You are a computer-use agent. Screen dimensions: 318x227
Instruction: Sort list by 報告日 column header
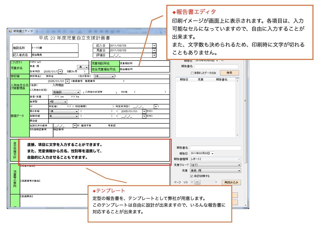pos(184,80)
